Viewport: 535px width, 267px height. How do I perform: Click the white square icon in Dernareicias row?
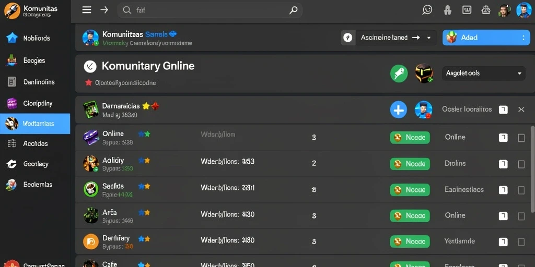click(503, 110)
